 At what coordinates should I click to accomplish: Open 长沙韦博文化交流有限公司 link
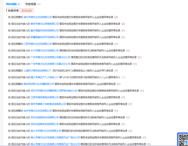[44, 51]
